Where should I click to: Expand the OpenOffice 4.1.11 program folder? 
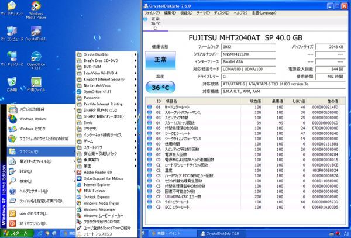[x=106, y=92]
